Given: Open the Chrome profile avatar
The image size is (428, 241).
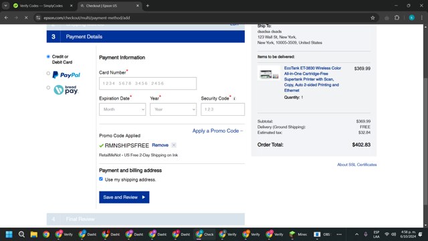Looking at the screenshot, I should coord(412,18).
